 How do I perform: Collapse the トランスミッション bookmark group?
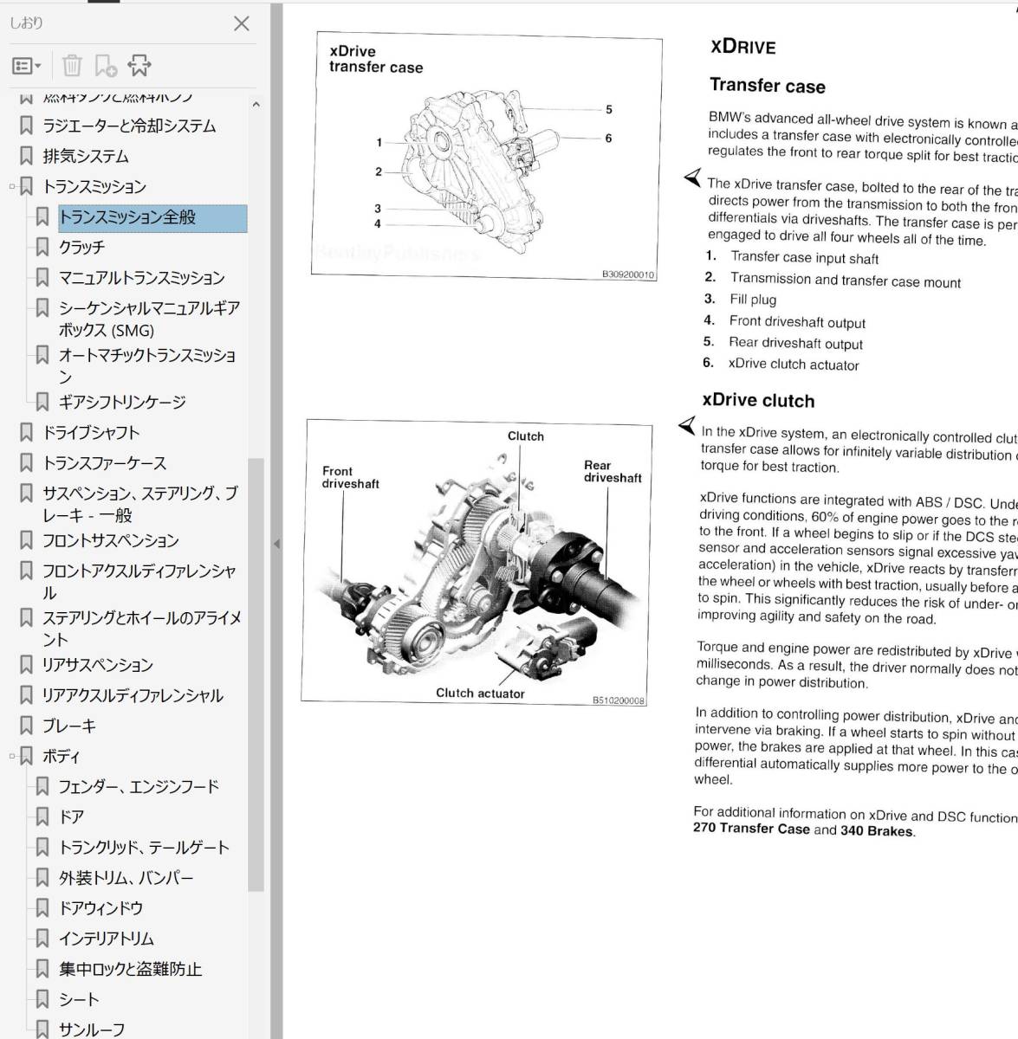point(12,186)
